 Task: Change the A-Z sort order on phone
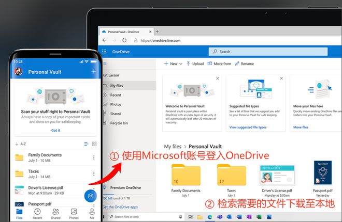21,144
